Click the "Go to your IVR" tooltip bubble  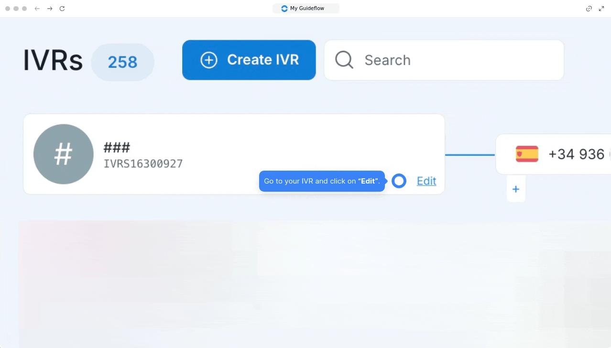(x=321, y=181)
